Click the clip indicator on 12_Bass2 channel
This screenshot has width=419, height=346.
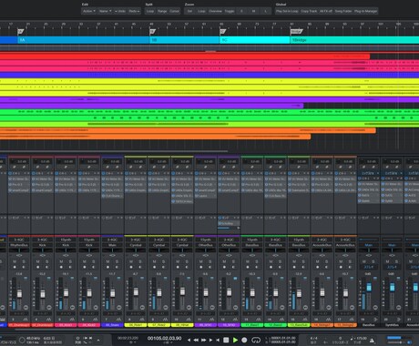point(282,278)
